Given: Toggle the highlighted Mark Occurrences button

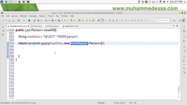Looking at the screenshot, I should pyautogui.click(x=102, y=20).
